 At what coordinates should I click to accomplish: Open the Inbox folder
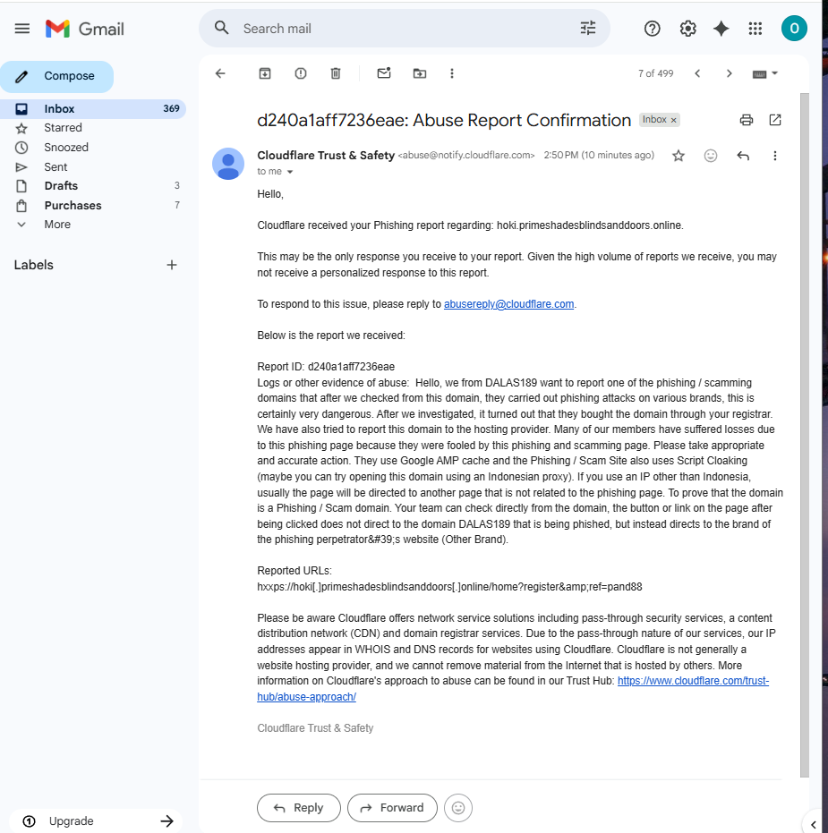pyautogui.click(x=93, y=108)
